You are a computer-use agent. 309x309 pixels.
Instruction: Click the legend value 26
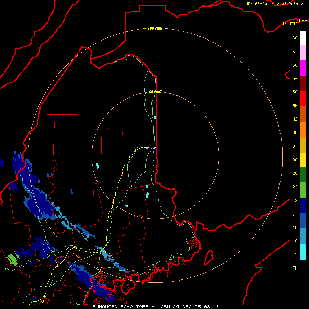pyautogui.click(x=295, y=173)
